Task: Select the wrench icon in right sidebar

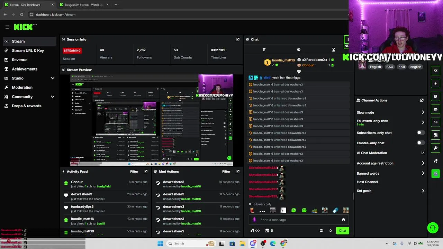Action: click(x=435, y=148)
